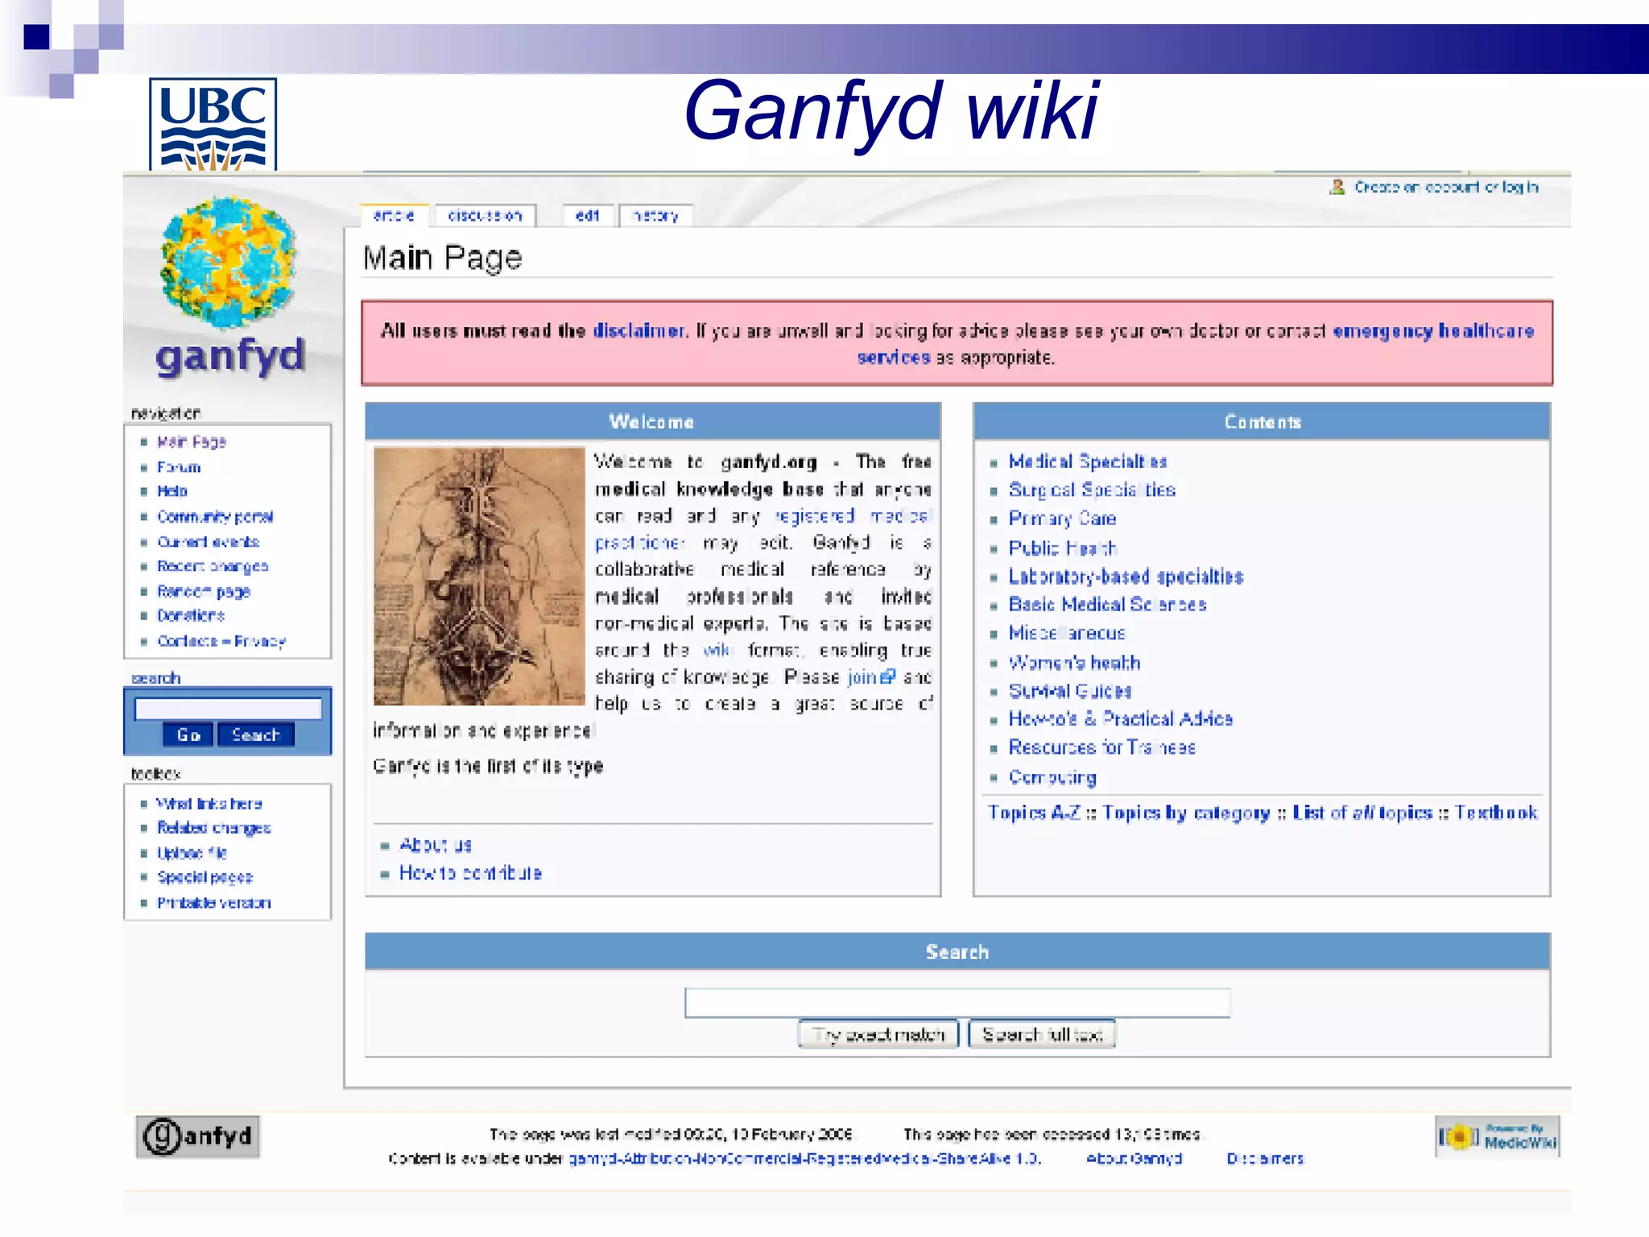Click the main page search input field

click(957, 1003)
